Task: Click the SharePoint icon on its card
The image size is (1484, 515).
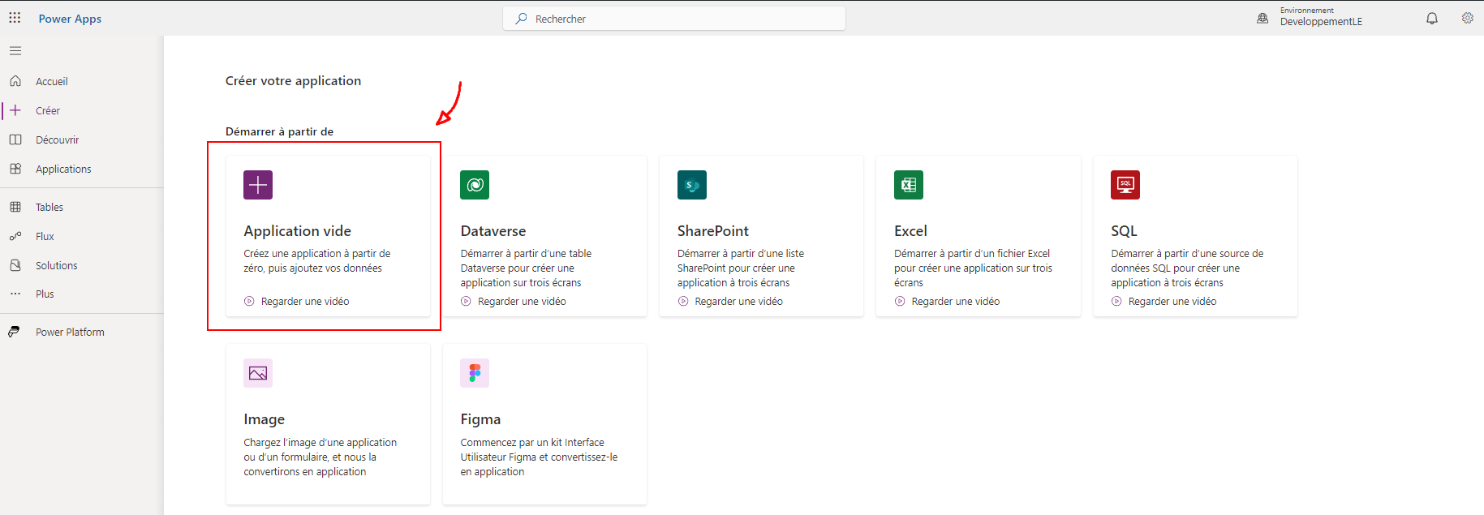Action: [692, 185]
